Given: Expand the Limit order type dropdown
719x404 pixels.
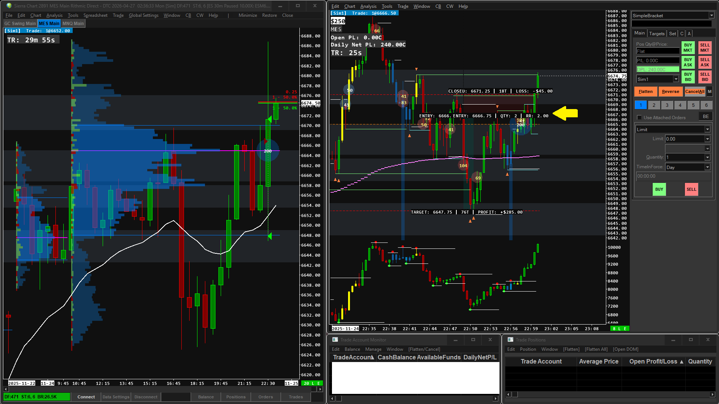Looking at the screenshot, I should [707, 129].
